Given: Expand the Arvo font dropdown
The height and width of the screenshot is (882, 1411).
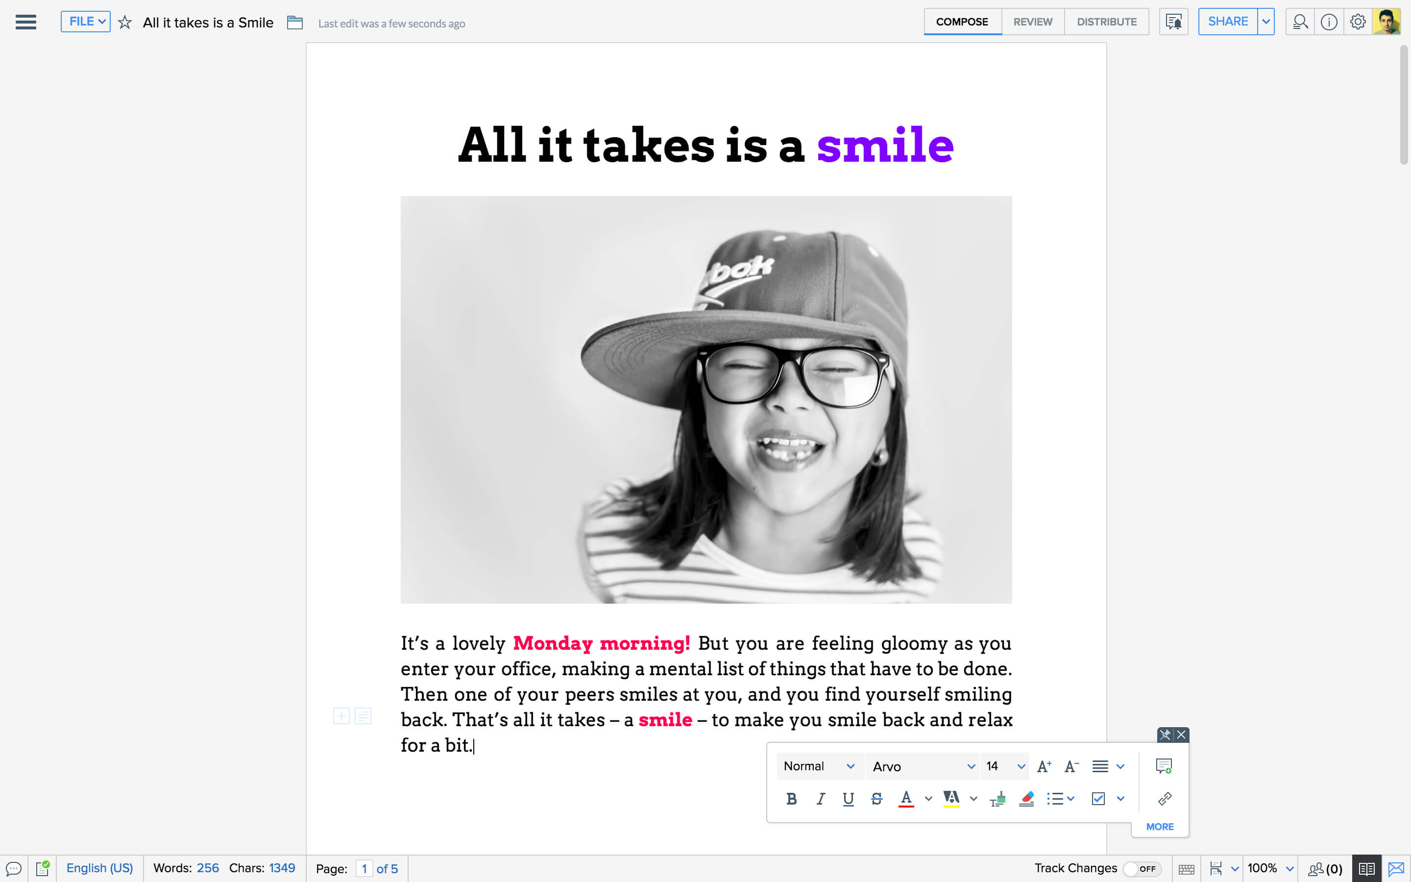Looking at the screenshot, I should [923, 766].
